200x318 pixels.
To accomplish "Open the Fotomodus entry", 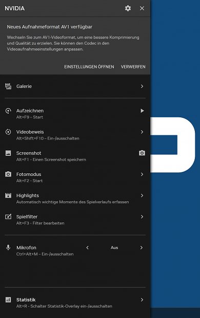I will tap(75, 177).
